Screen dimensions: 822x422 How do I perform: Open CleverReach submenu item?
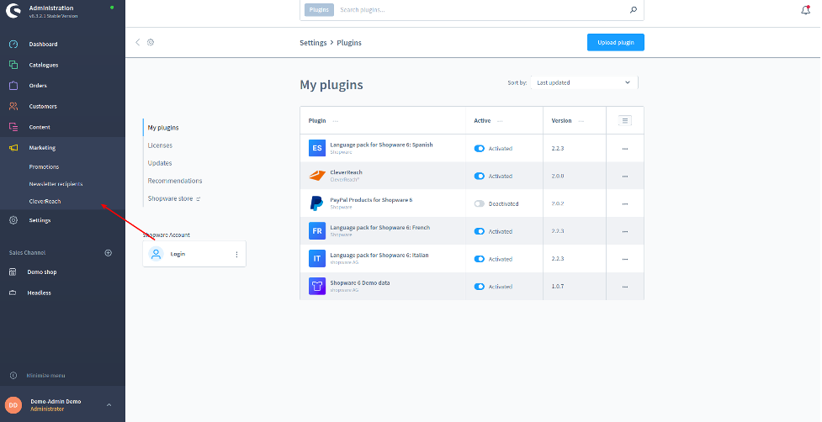tap(45, 202)
